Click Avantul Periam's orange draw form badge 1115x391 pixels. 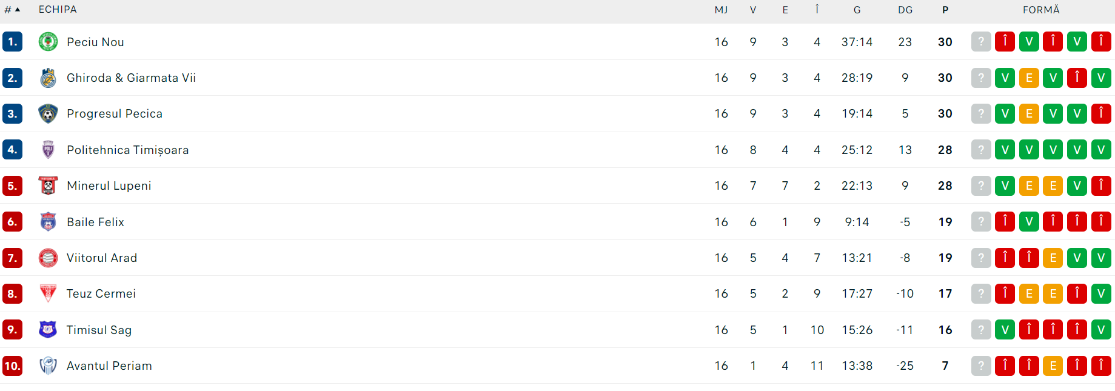pos(1053,366)
